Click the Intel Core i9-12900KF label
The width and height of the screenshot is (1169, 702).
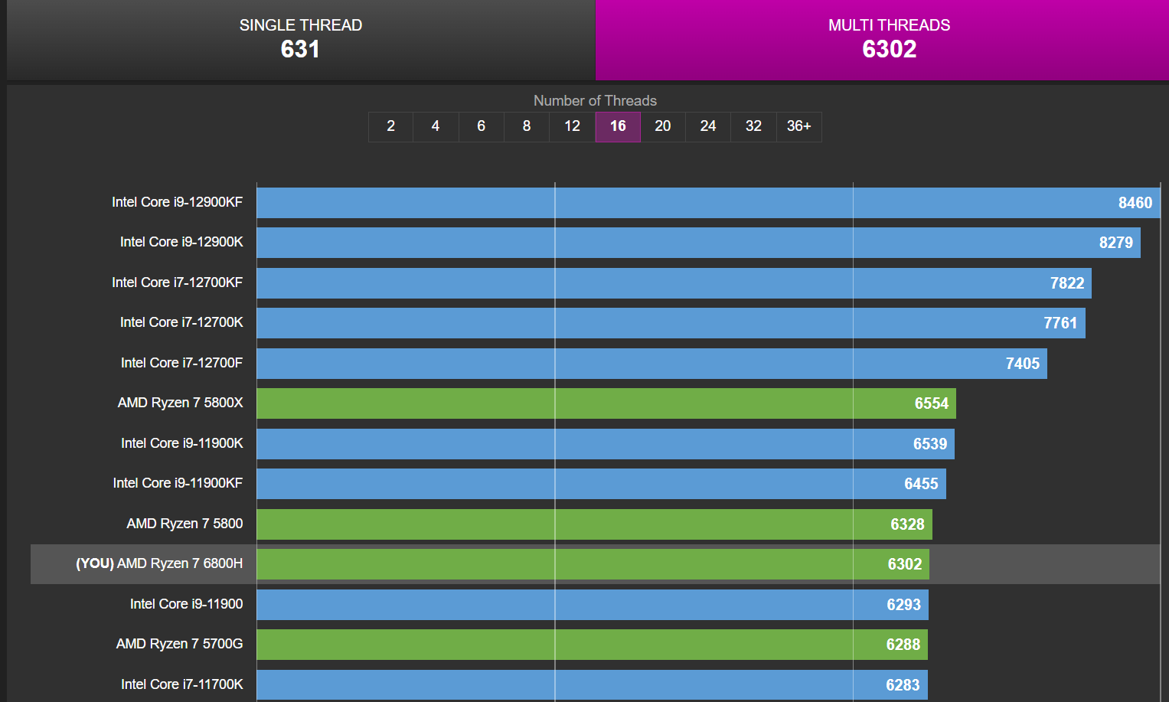click(177, 202)
